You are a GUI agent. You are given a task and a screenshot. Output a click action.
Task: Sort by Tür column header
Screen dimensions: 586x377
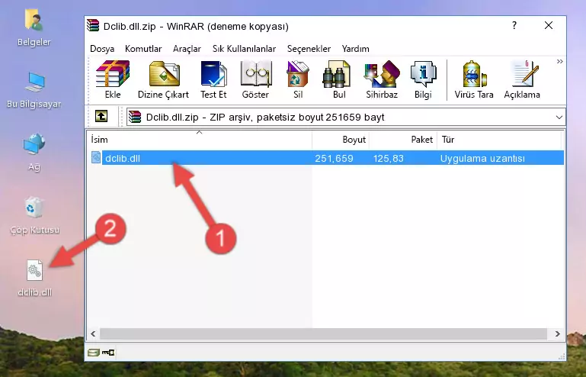tap(499, 140)
